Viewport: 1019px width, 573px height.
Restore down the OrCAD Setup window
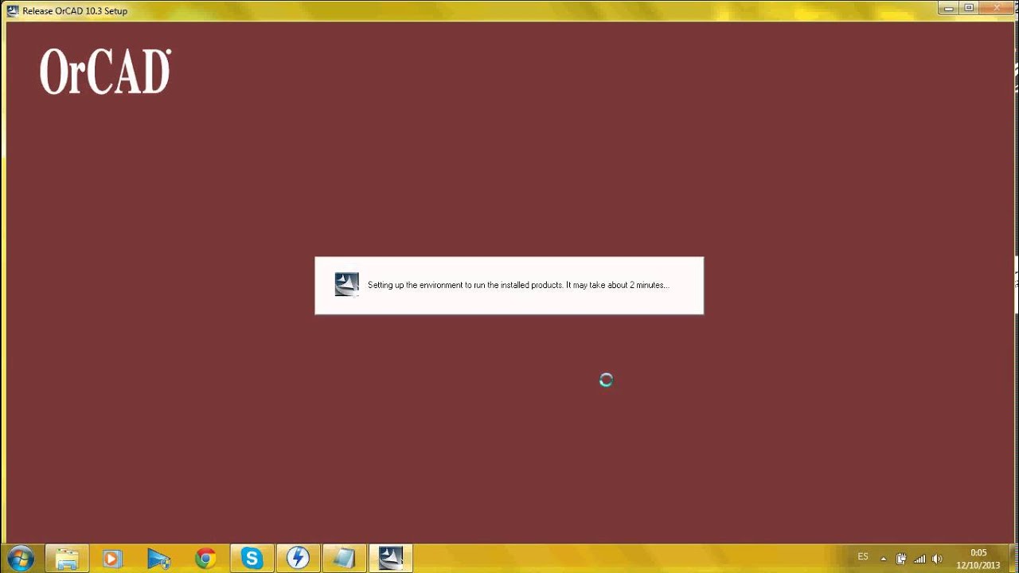[x=969, y=8]
